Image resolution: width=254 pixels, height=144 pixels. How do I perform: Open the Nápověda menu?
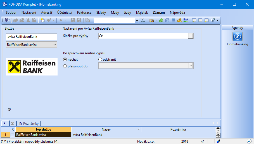(x=177, y=13)
